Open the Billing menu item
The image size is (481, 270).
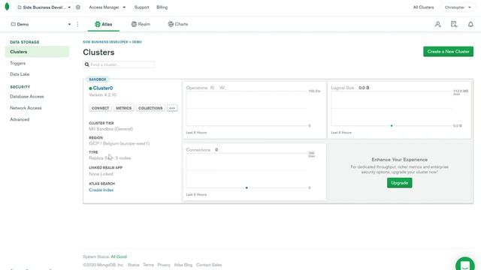162,7
